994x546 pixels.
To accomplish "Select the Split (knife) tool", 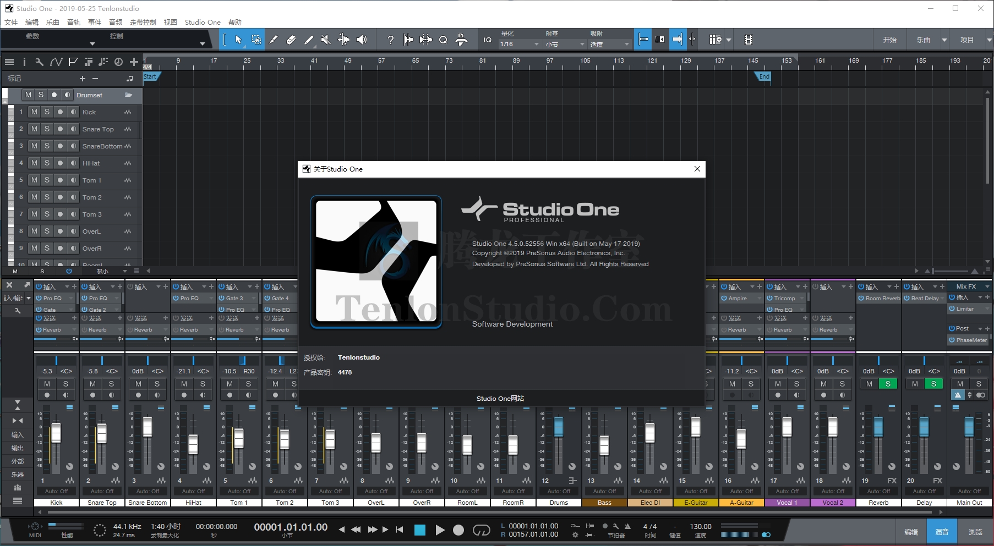I will [x=274, y=40].
